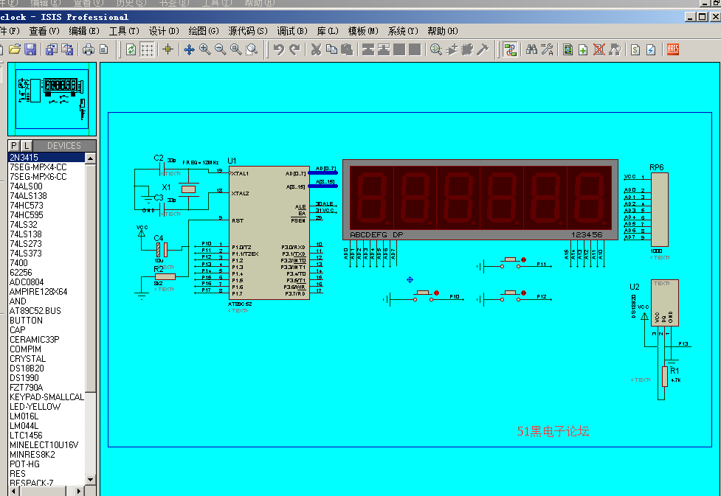Open the 编辑(E) menu

pyautogui.click(x=84, y=31)
